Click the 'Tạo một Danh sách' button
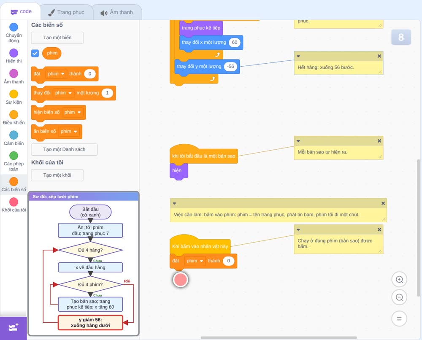422x340 pixels. (x=64, y=150)
